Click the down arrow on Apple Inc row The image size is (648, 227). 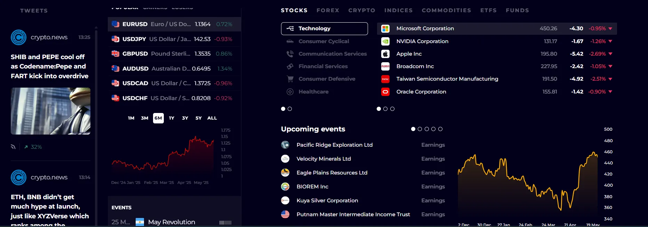(x=610, y=54)
